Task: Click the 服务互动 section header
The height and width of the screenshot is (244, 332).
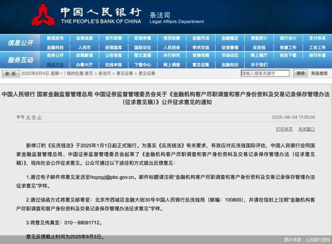Action: click(x=20, y=60)
